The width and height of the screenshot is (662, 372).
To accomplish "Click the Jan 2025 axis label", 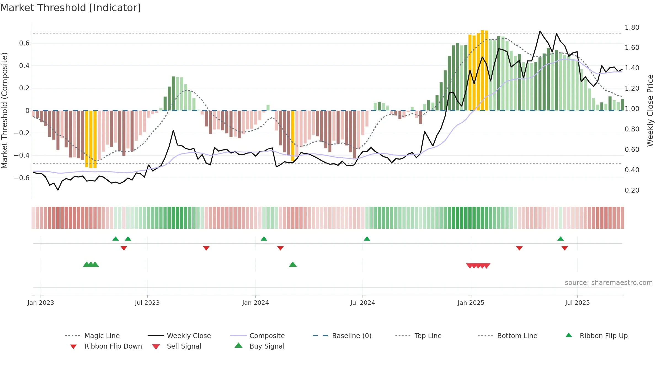I will (471, 303).
